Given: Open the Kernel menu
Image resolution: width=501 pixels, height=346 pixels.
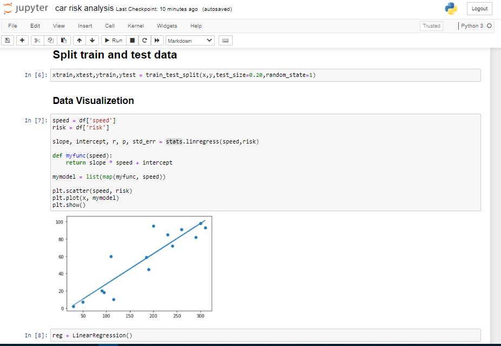Looking at the screenshot, I should tap(136, 26).
